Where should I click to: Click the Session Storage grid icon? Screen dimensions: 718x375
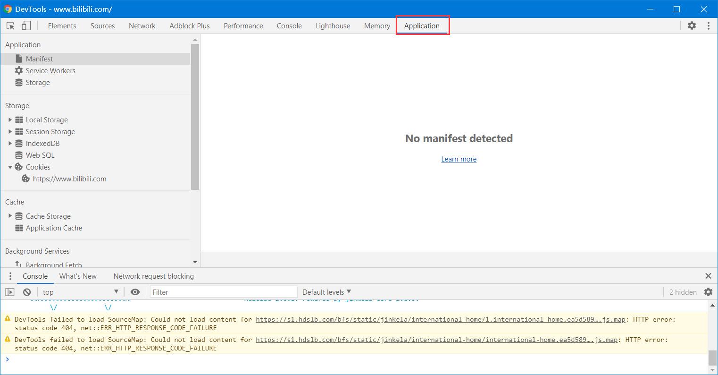pos(19,131)
